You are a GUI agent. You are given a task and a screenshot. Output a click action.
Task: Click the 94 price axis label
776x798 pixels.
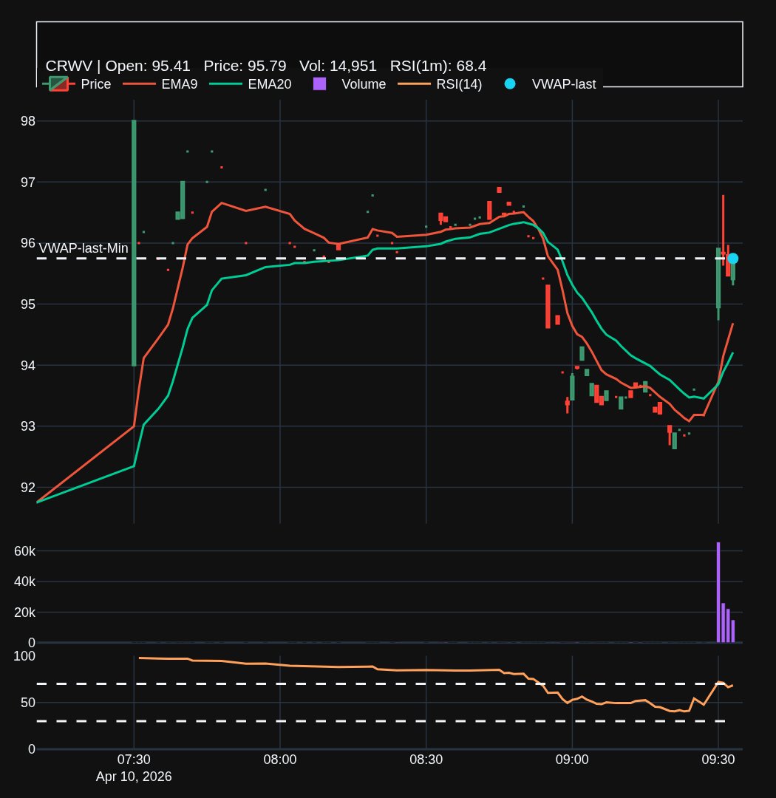[x=28, y=366]
